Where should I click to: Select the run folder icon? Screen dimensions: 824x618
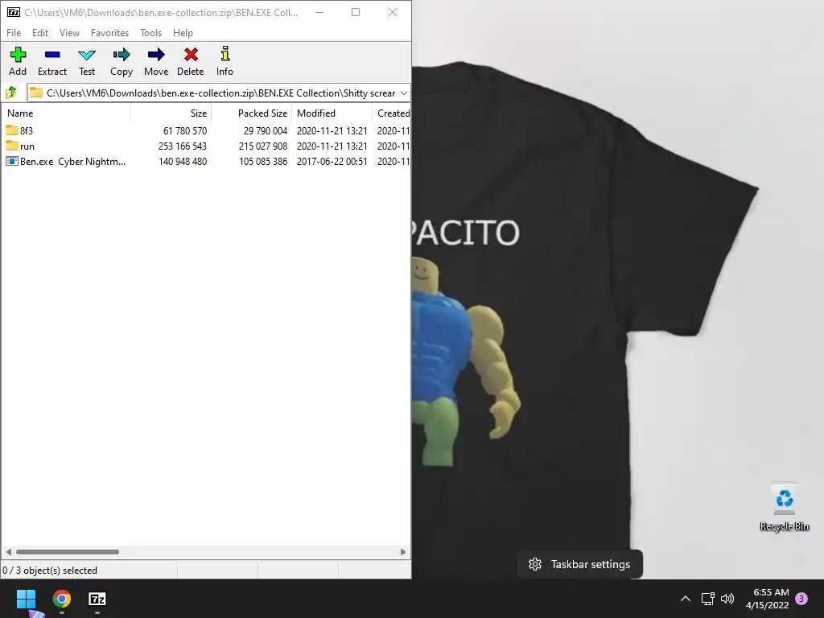point(12,146)
